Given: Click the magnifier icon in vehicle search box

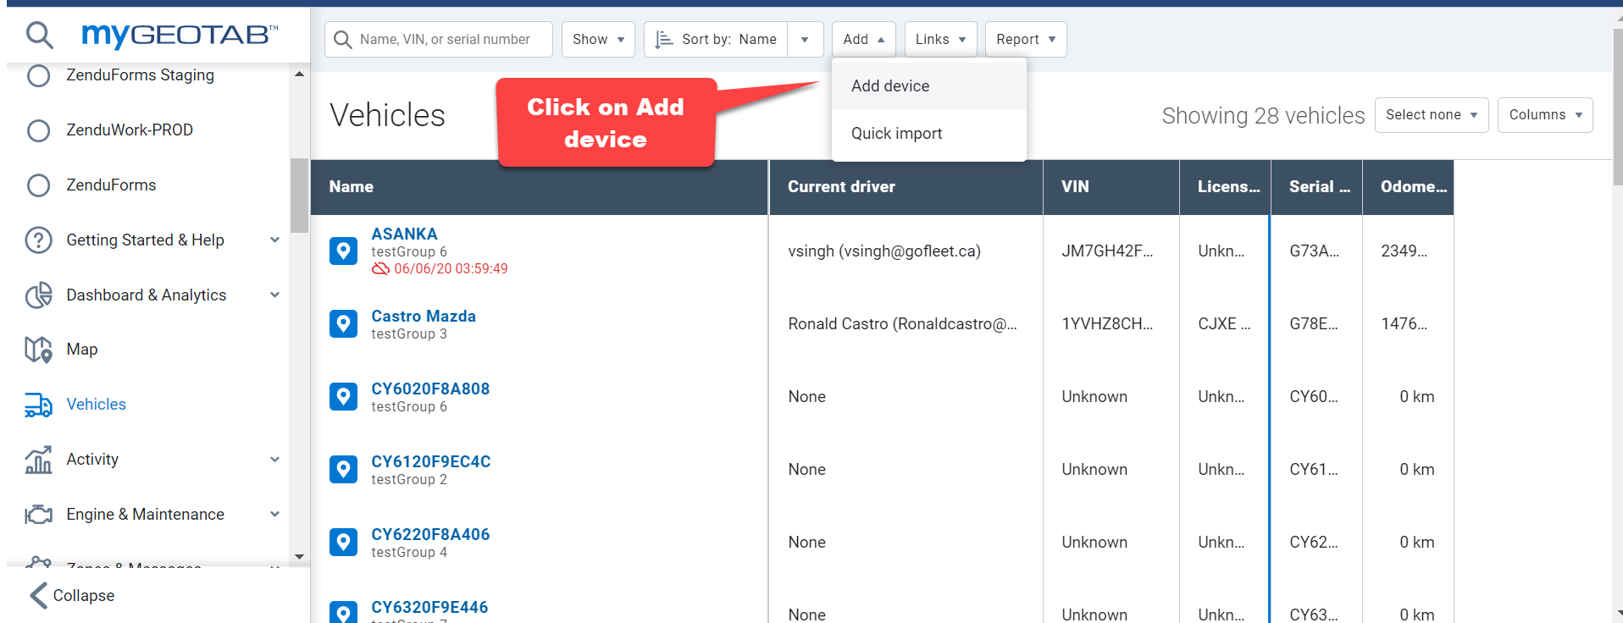Looking at the screenshot, I should coord(342,40).
